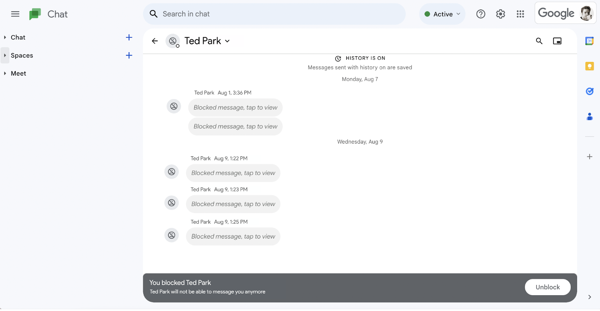
Task: Reveal the blocked message from 1:25 PM
Action: coord(233,236)
